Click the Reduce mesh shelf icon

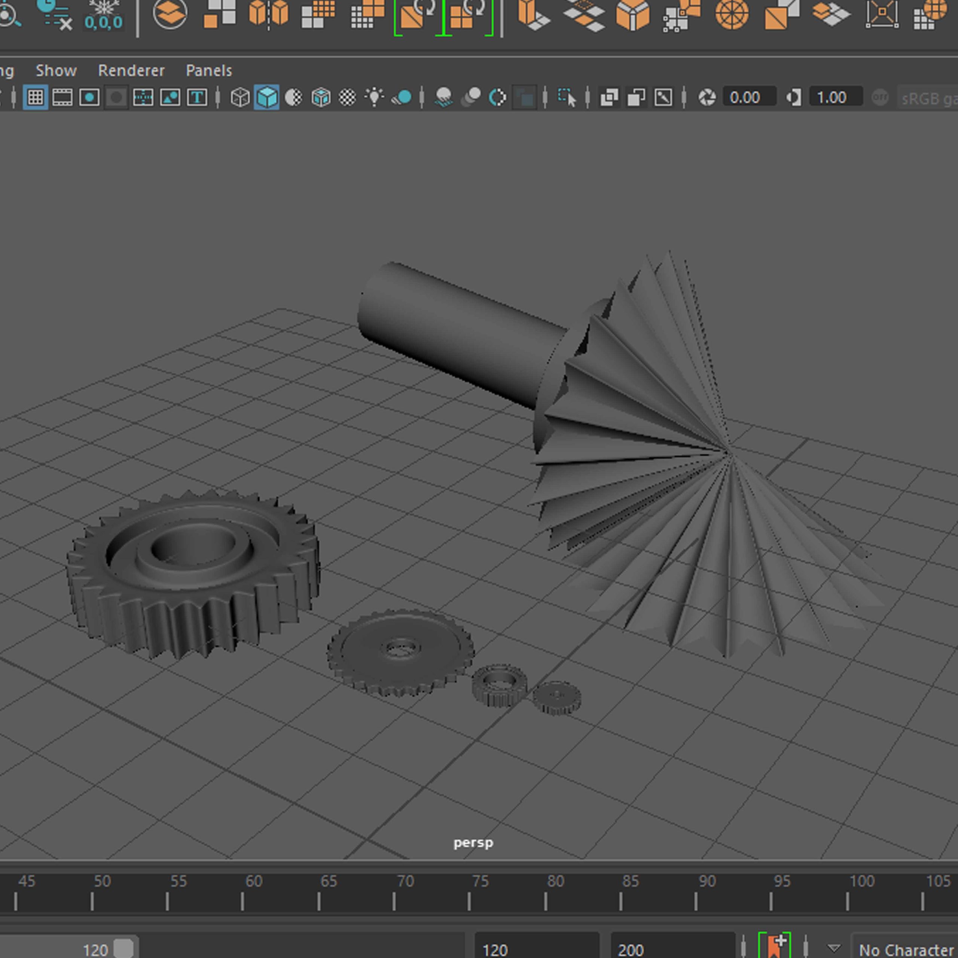coord(367,14)
